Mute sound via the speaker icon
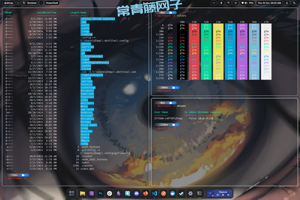The height and width of the screenshot is (200, 300). (236, 3)
